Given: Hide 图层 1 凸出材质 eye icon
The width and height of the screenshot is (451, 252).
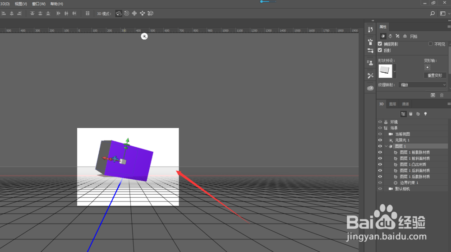Looking at the screenshot, I should tap(380, 164).
